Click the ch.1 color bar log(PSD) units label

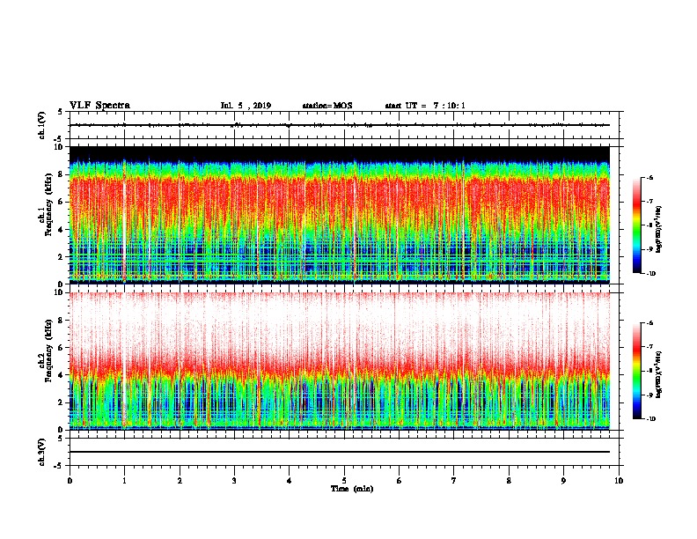click(x=659, y=230)
